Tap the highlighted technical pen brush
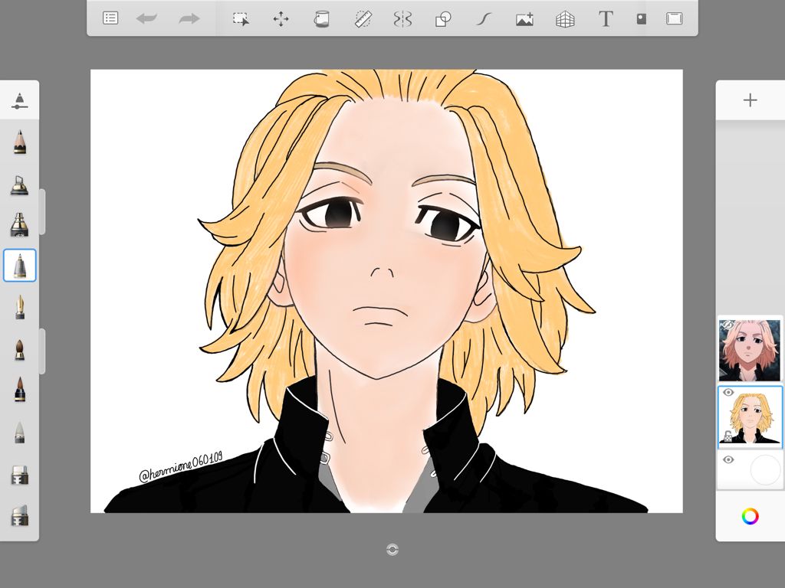Viewport: 785px width, 588px height. (x=19, y=266)
